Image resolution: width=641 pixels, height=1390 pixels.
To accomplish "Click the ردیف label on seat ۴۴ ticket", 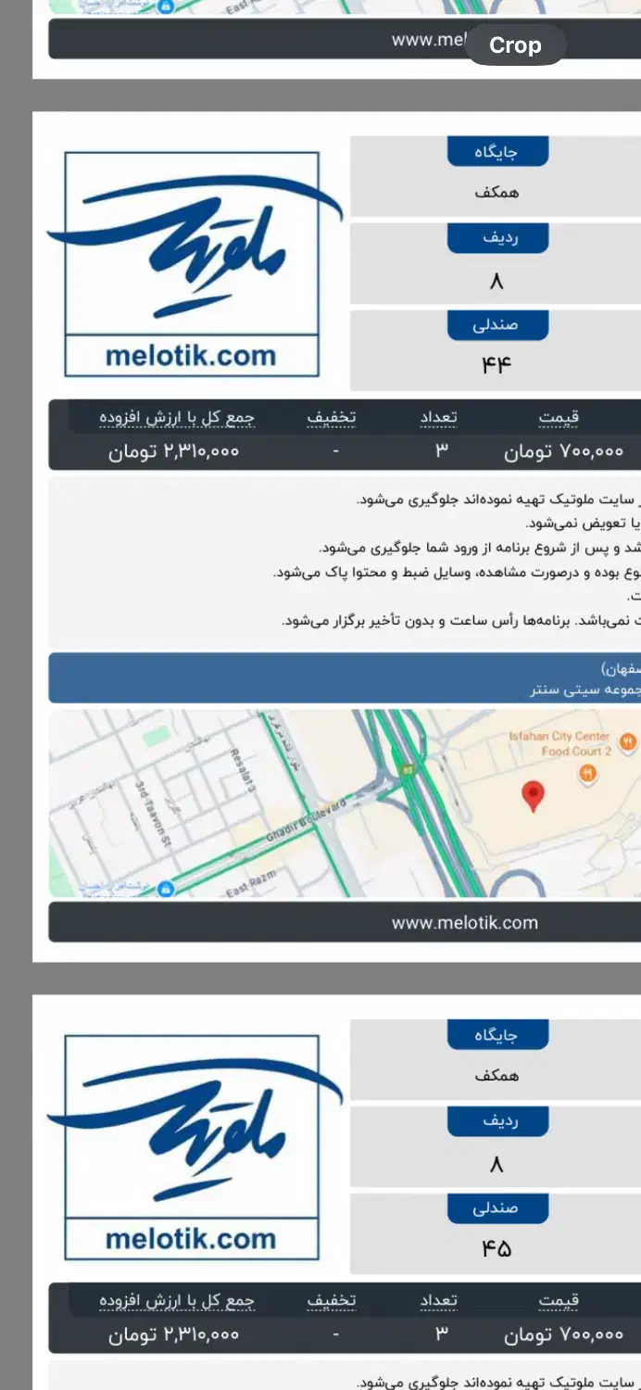I will [x=498, y=238].
